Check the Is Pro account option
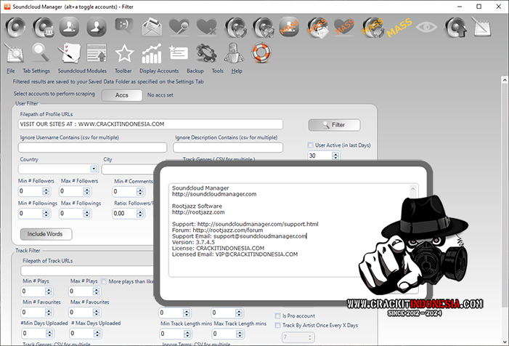 click(278, 315)
